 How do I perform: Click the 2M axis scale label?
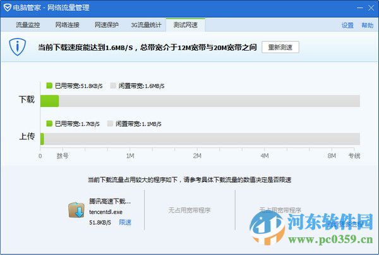[197, 156]
